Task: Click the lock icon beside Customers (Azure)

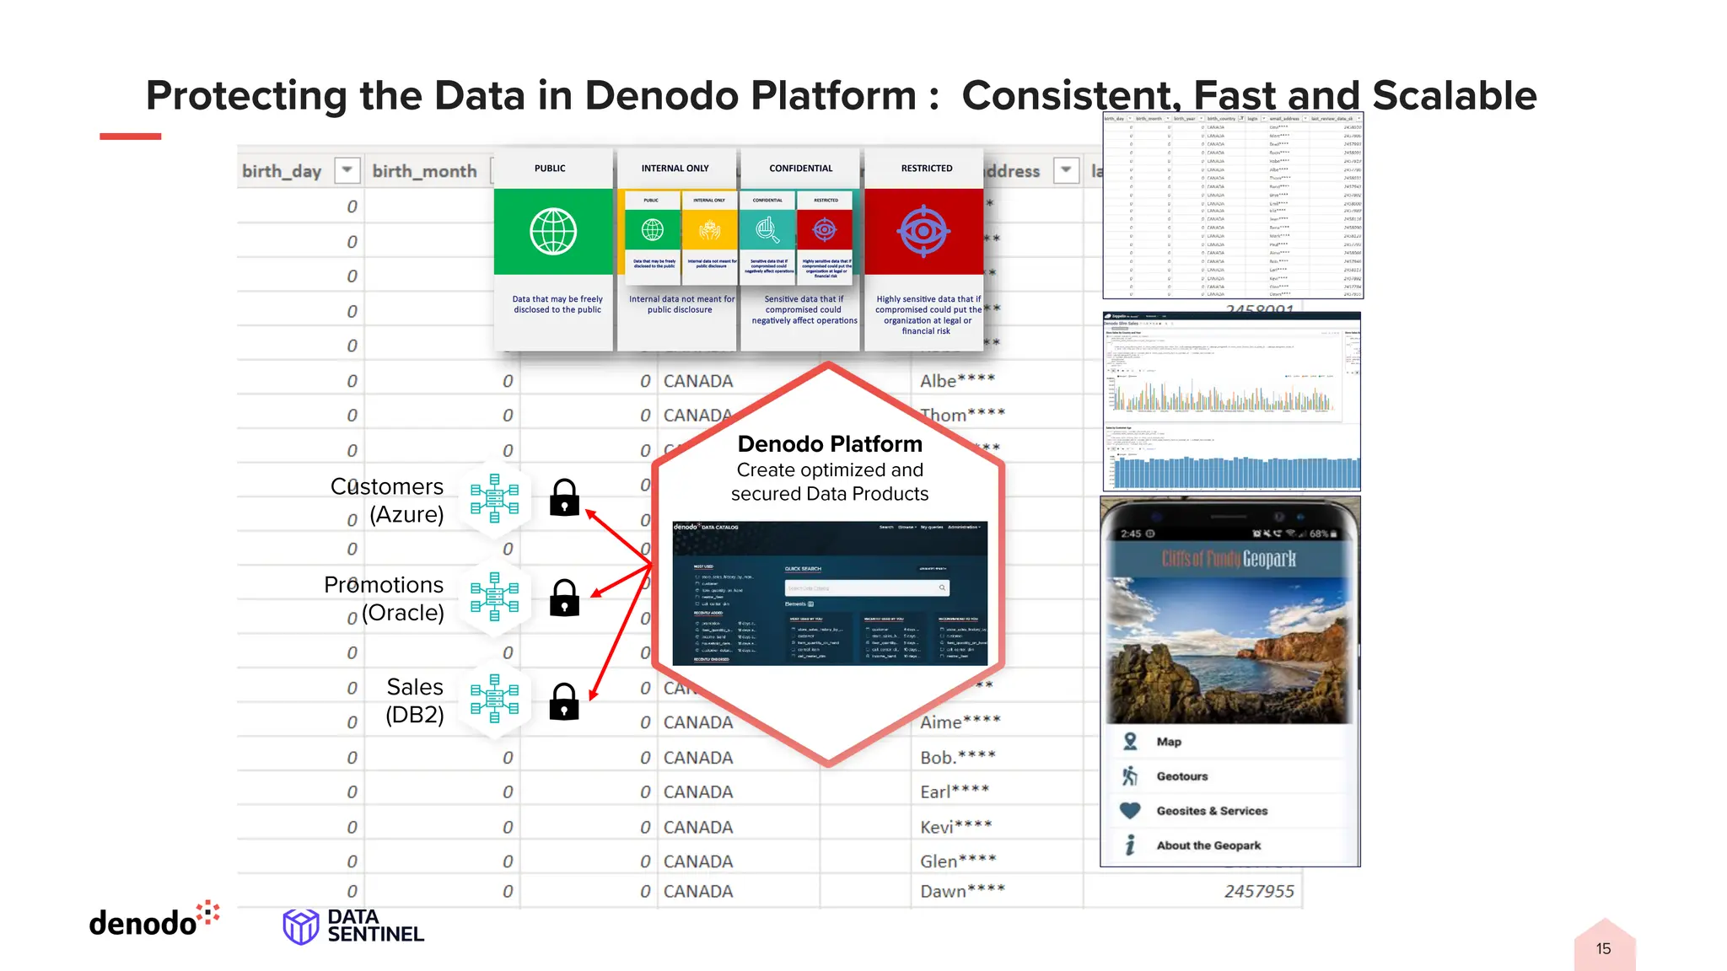Action: tap(564, 497)
